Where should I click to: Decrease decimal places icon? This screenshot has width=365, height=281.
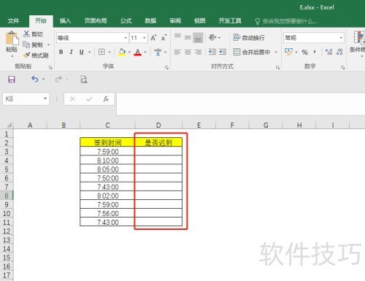point(339,52)
